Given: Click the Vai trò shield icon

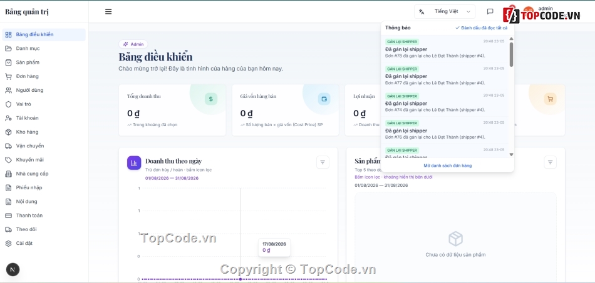Looking at the screenshot, I should pyautogui.click(x=8, y=104).
